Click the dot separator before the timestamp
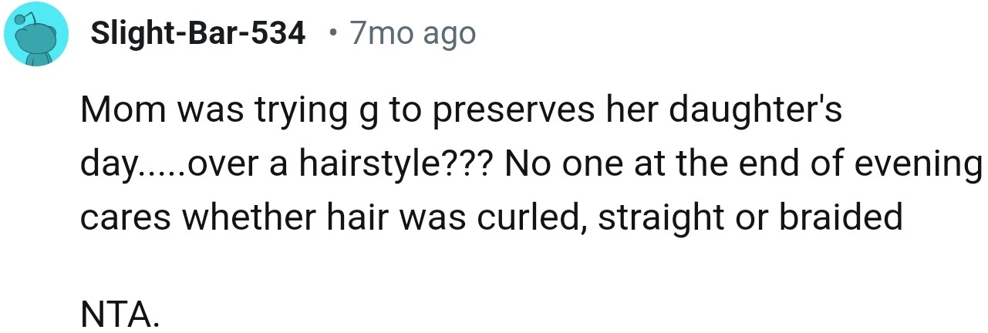 click(x=331, y=34)
